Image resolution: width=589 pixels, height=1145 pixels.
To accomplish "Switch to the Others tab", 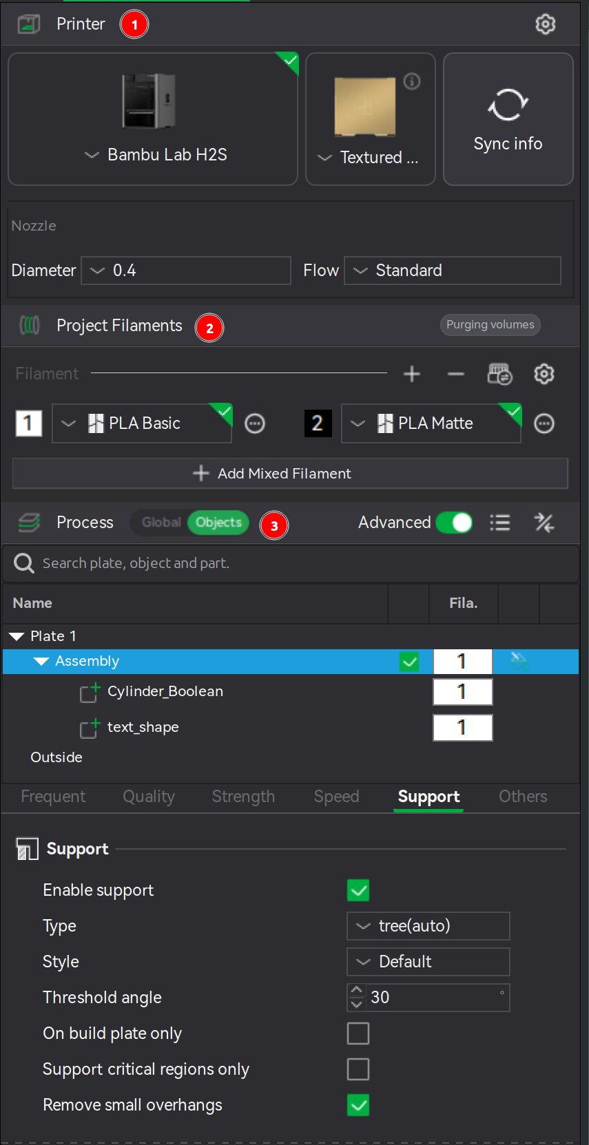I will (523, 797).
